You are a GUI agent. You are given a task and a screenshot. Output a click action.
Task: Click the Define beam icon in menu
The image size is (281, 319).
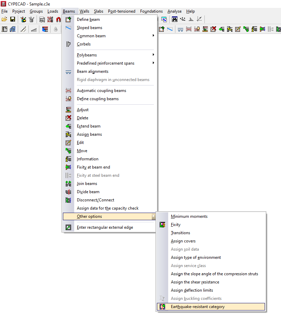[x=68, y=19]
